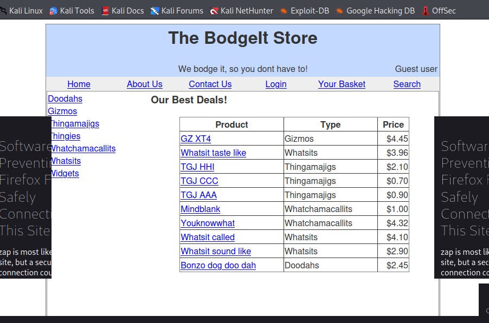Open the Mindblank product

200,209
